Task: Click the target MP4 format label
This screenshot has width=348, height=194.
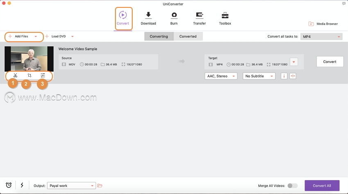Action: [x=219, y=64]
